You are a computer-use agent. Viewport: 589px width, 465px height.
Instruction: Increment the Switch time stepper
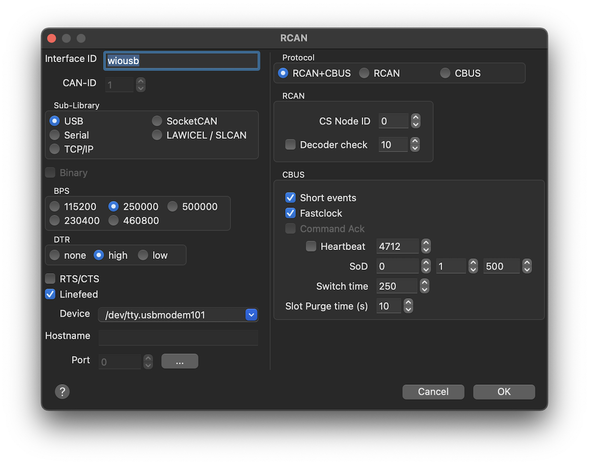tap(424, 283)
